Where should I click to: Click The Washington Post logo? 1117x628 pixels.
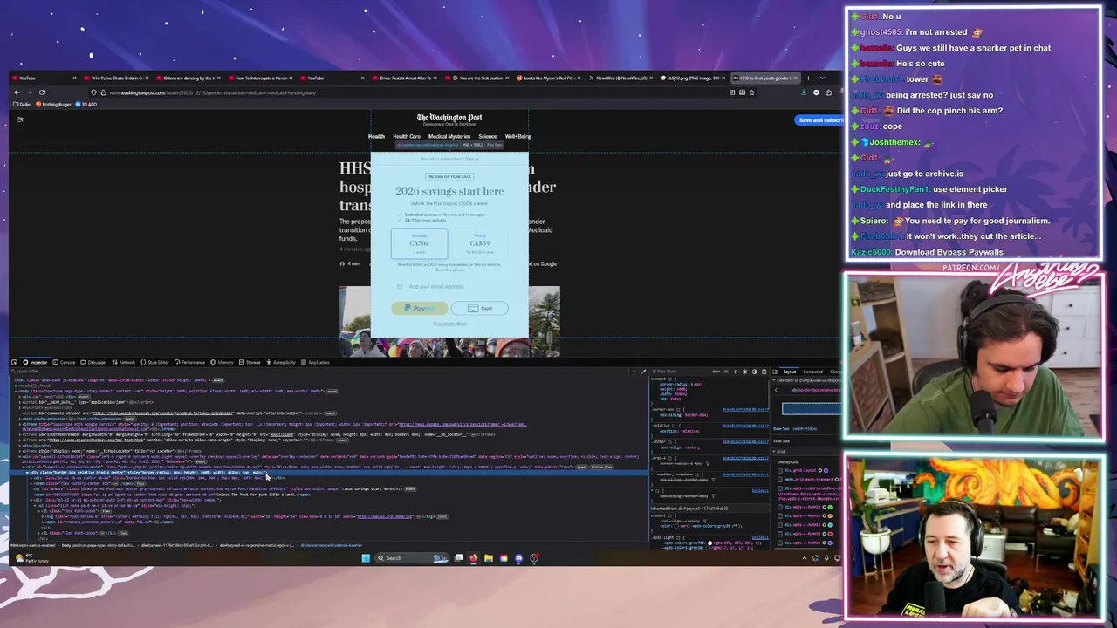(x=449, y=118)
